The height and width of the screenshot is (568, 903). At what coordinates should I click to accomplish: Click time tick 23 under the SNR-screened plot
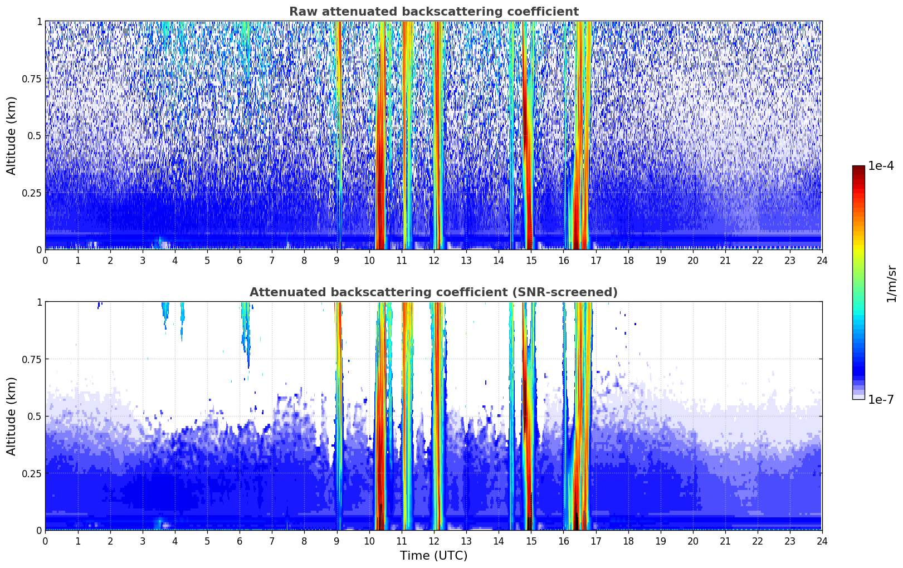(x=790, y=541)
